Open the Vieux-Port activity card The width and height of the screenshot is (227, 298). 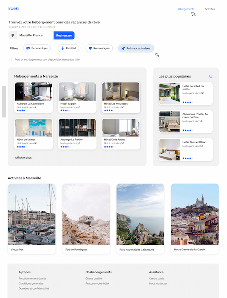(32, 218)
